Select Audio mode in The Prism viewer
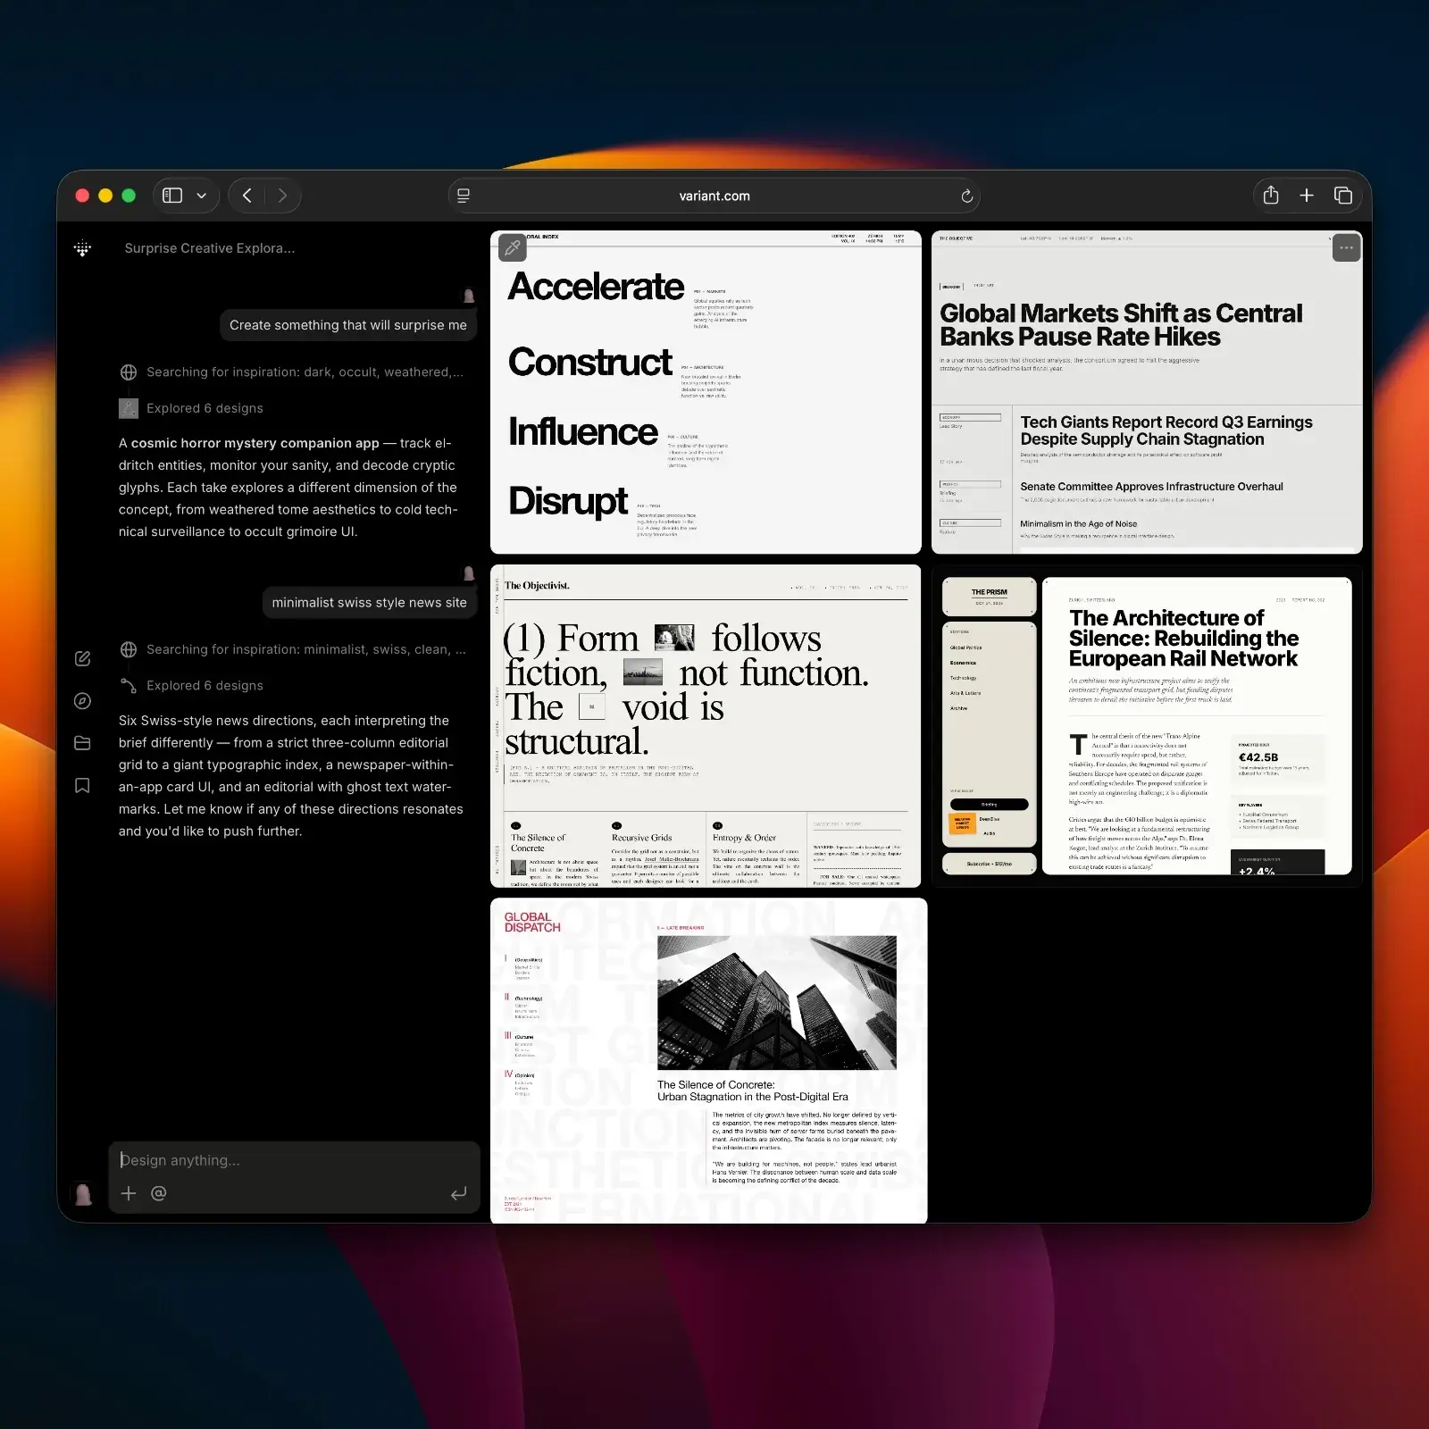The height and width of the screenshot is (1429, 1429). coord(990,833)
